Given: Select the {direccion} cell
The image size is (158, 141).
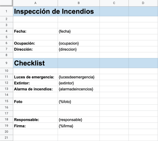Looking at the screenshot, I should 79,49.
